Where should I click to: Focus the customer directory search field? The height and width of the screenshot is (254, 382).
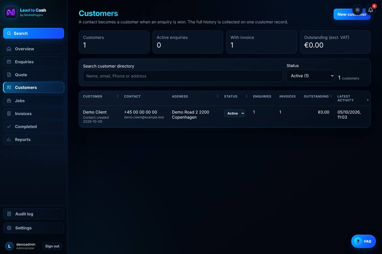pyautogui.click(x=183, y=76)
